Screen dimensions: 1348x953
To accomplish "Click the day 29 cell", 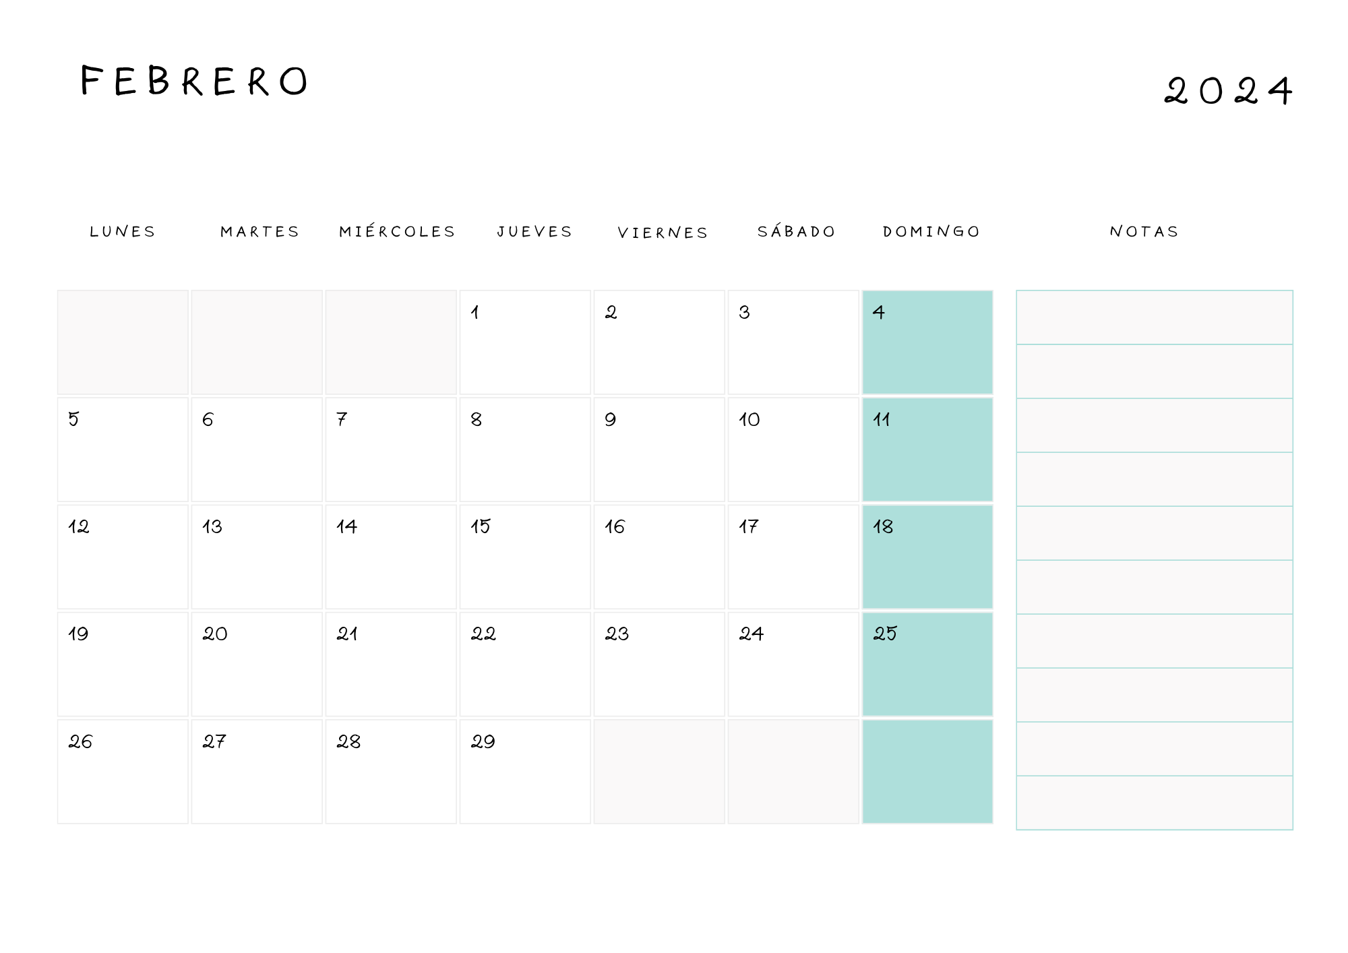I will point(525,772).
